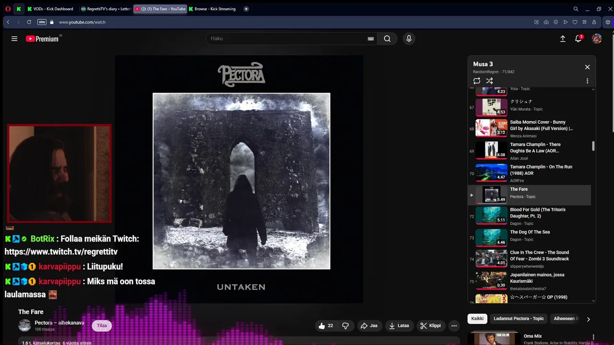Subscribe with the Tilaa button
The image size is (614, 345).
tap(102, 326)
